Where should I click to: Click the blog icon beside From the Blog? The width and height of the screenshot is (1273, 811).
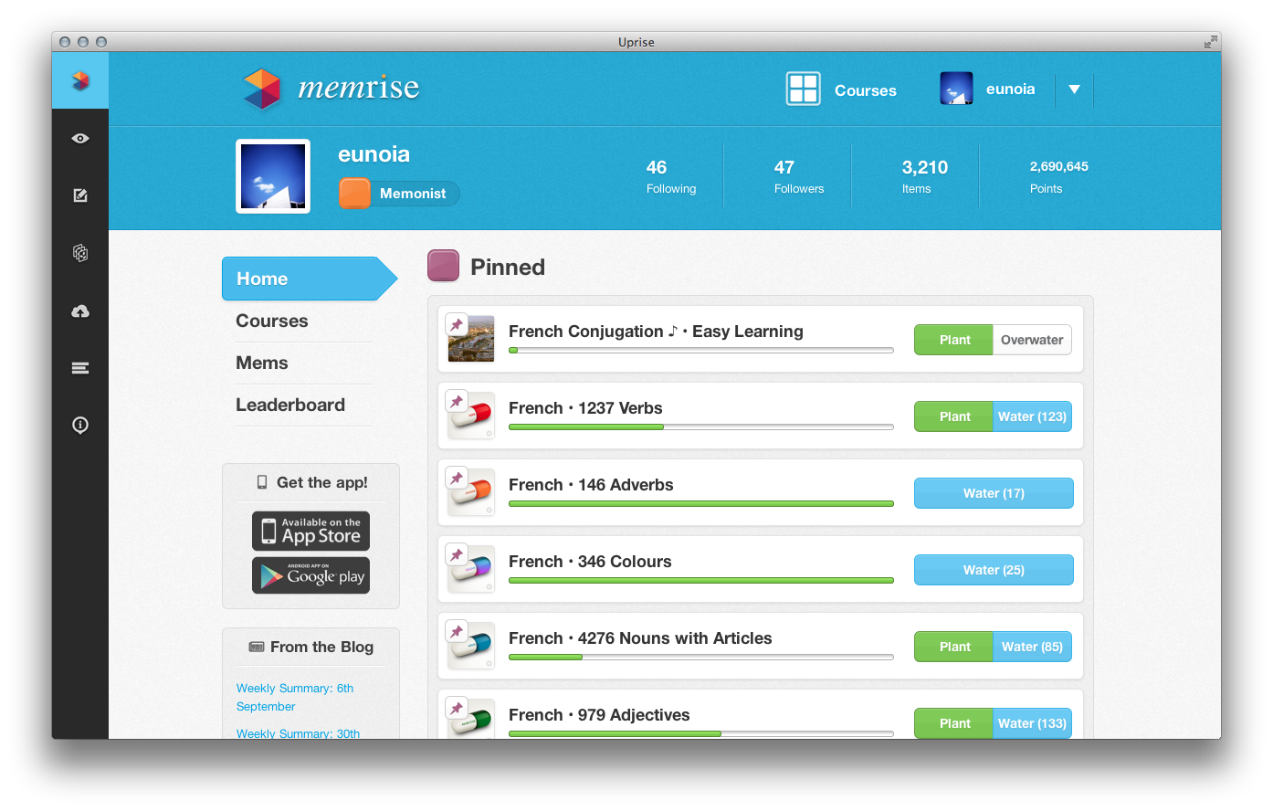tap(257, 647)
